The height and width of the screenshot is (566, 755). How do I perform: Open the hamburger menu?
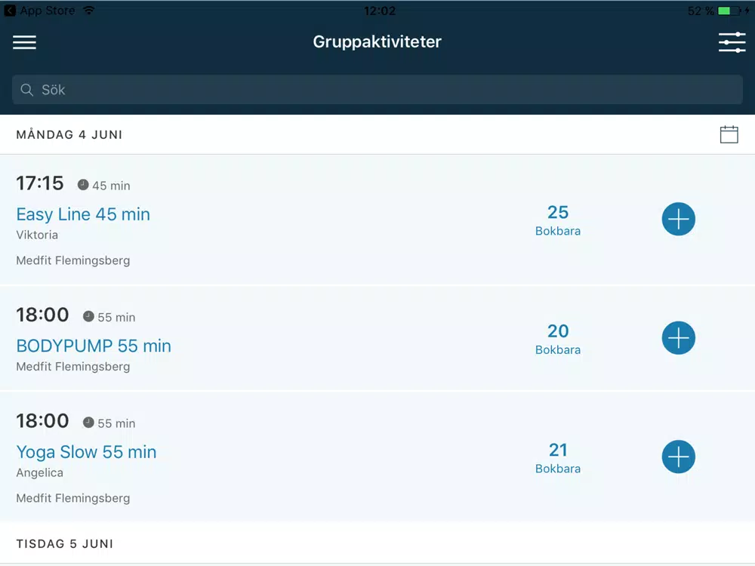pyautogui.click(x=25, y=42)
